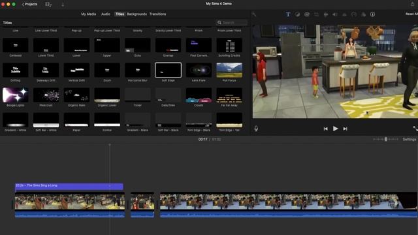Click the magic wand auto-enhance icon

(254, 14)
